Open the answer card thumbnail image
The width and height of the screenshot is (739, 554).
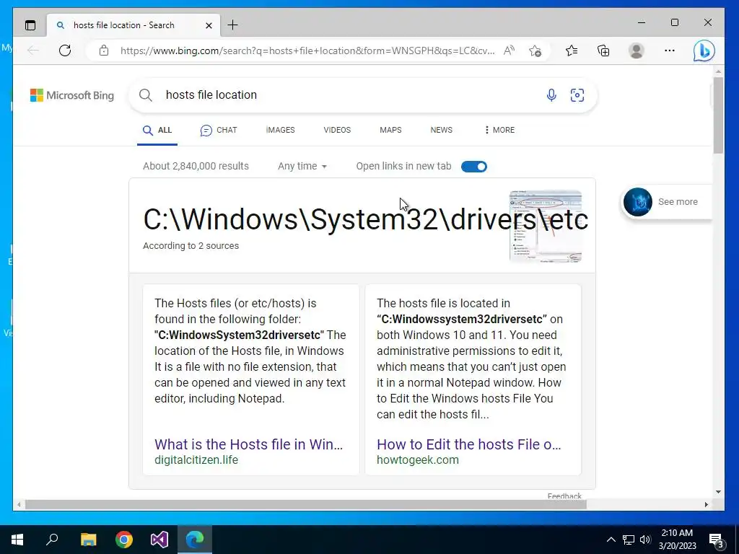(546, 226)
